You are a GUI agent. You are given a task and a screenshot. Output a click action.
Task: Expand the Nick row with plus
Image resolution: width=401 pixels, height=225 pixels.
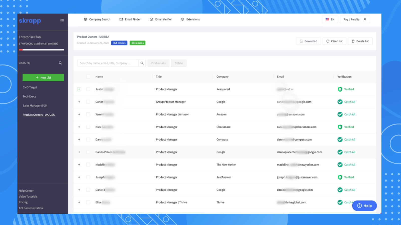(x=79, y=127)
